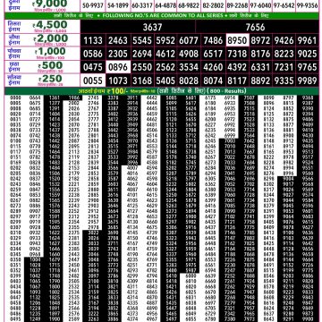Click 8972 in the 2,000 prize row
Viewport: 322px width, 322px height.
click(x=260, y=40)
